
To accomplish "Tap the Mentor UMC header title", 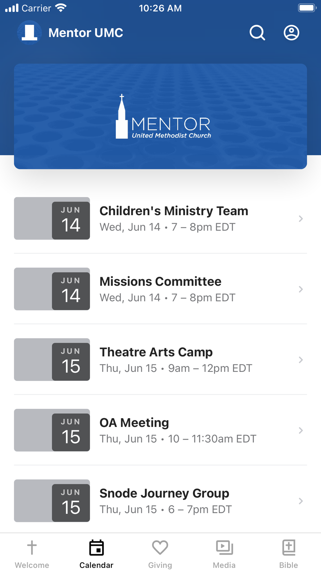I will [86, 33].
